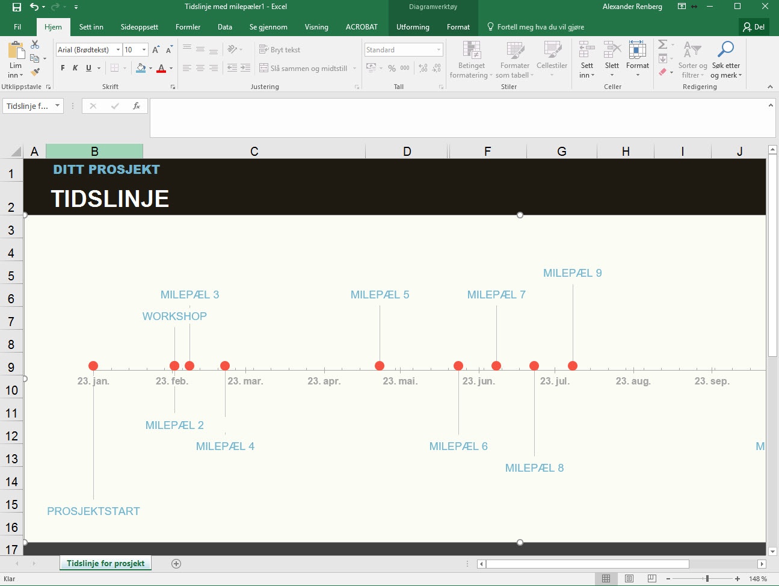This screenshot has width=779, height=586.
Task: Switch to Page Layout view
Action: click(x=629, y=579)
